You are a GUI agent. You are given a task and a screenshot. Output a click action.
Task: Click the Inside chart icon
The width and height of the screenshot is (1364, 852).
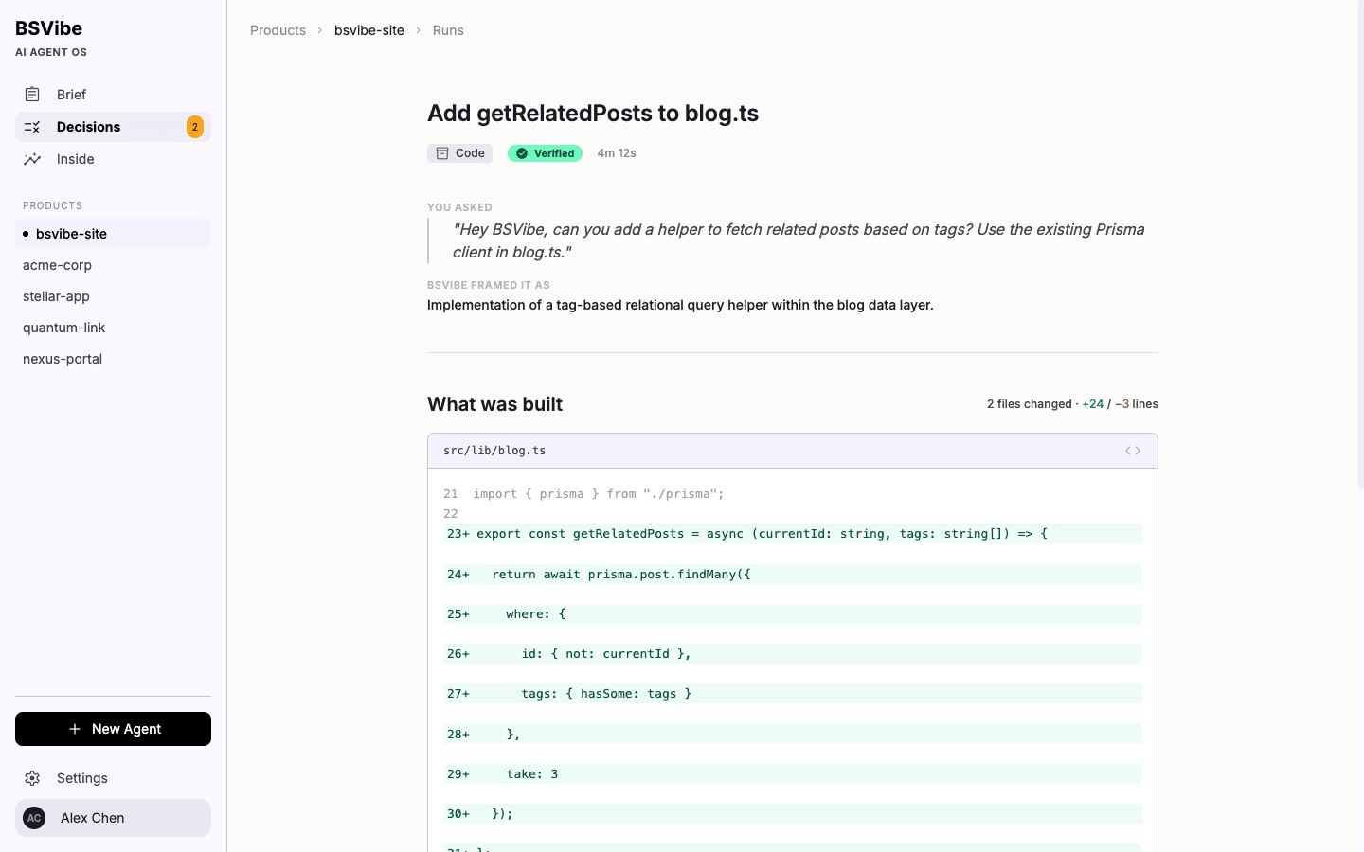[x=32, y=159]
